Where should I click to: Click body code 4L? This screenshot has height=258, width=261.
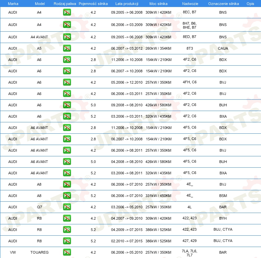[x=190, y=207]
